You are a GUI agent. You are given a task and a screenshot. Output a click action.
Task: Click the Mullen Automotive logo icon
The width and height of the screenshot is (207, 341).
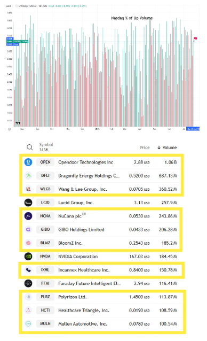click(x=28, y=324)
